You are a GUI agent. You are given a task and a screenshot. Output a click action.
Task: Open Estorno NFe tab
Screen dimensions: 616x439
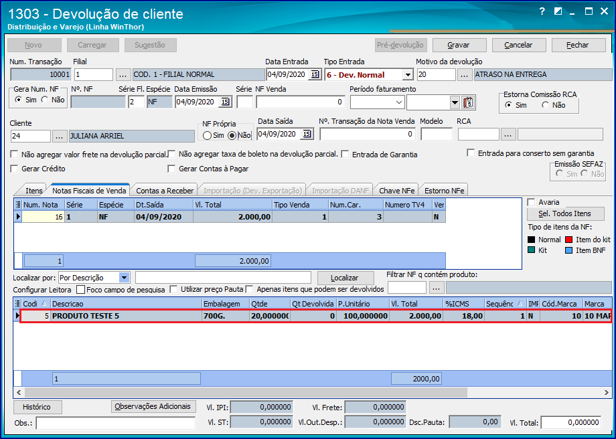[x=445, y=191]
